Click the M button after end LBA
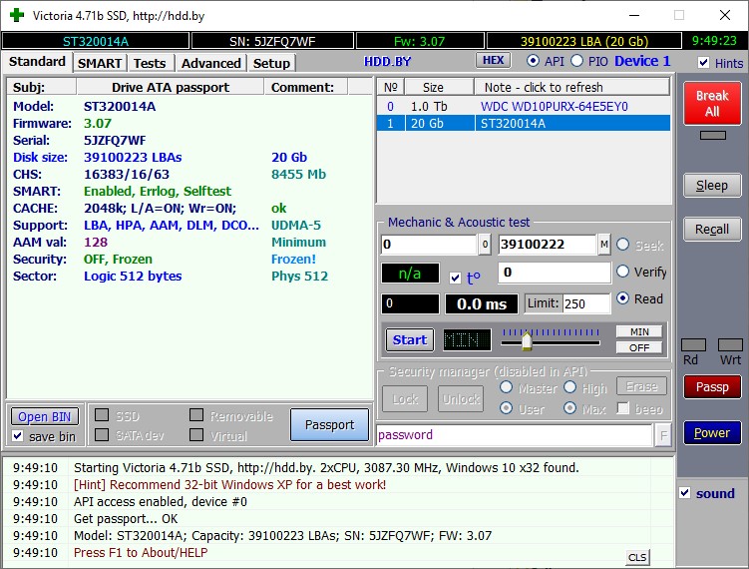This screenshot has height=569, width=749. point(603,245)
